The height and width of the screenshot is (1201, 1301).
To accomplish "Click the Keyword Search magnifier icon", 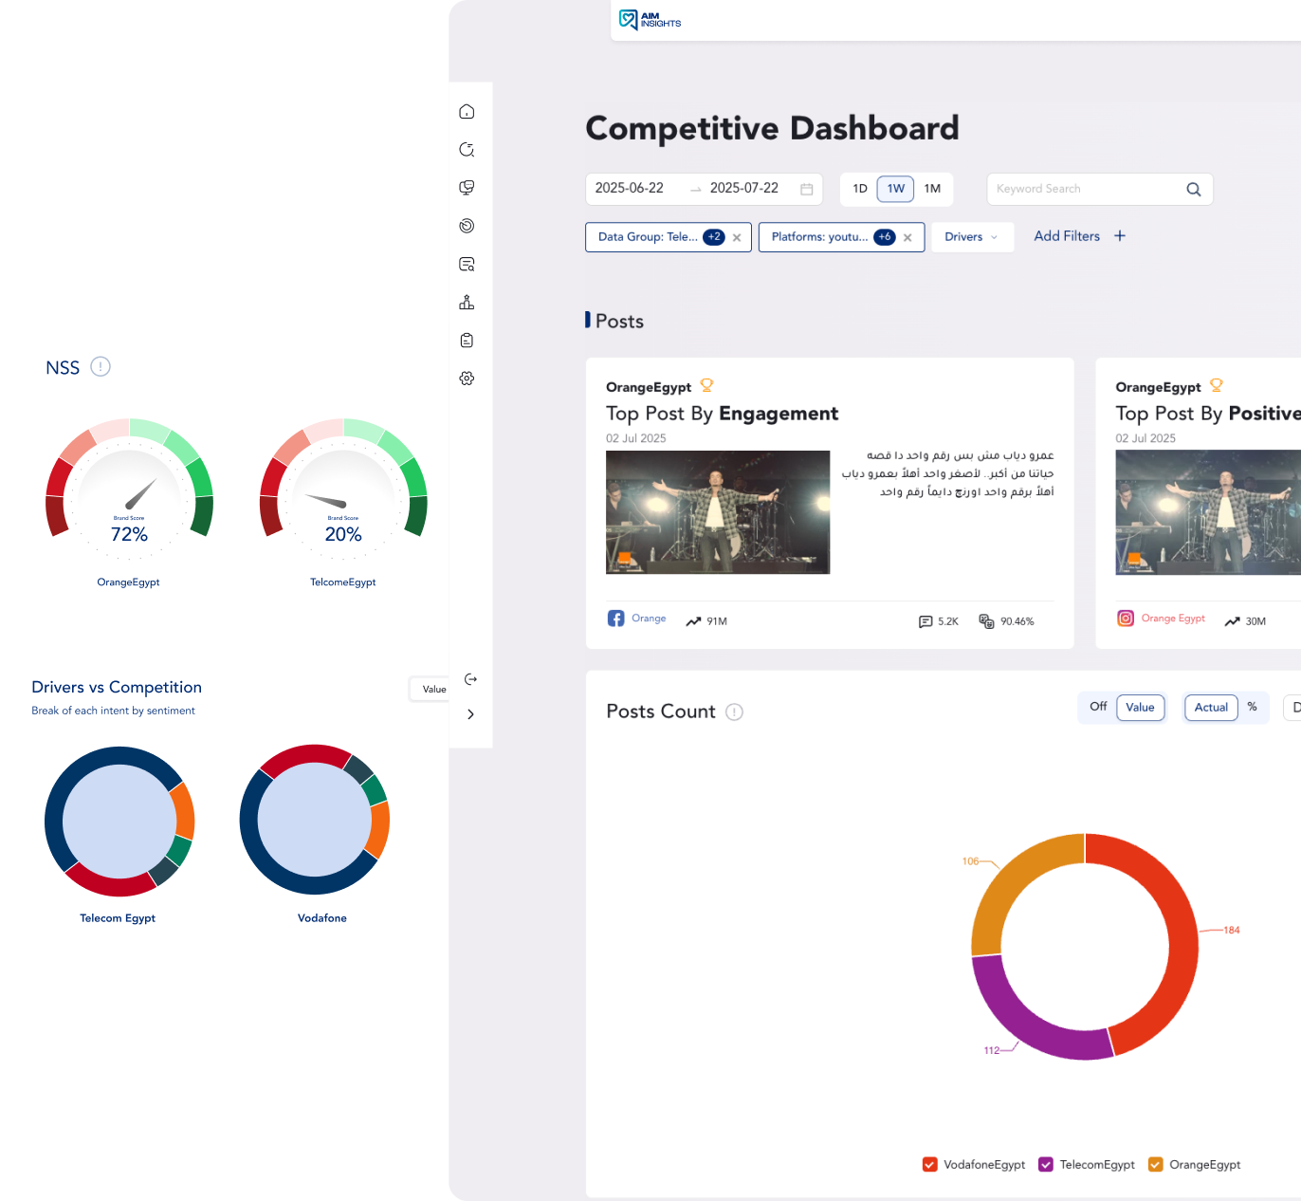I will [x=1194, y=190].
